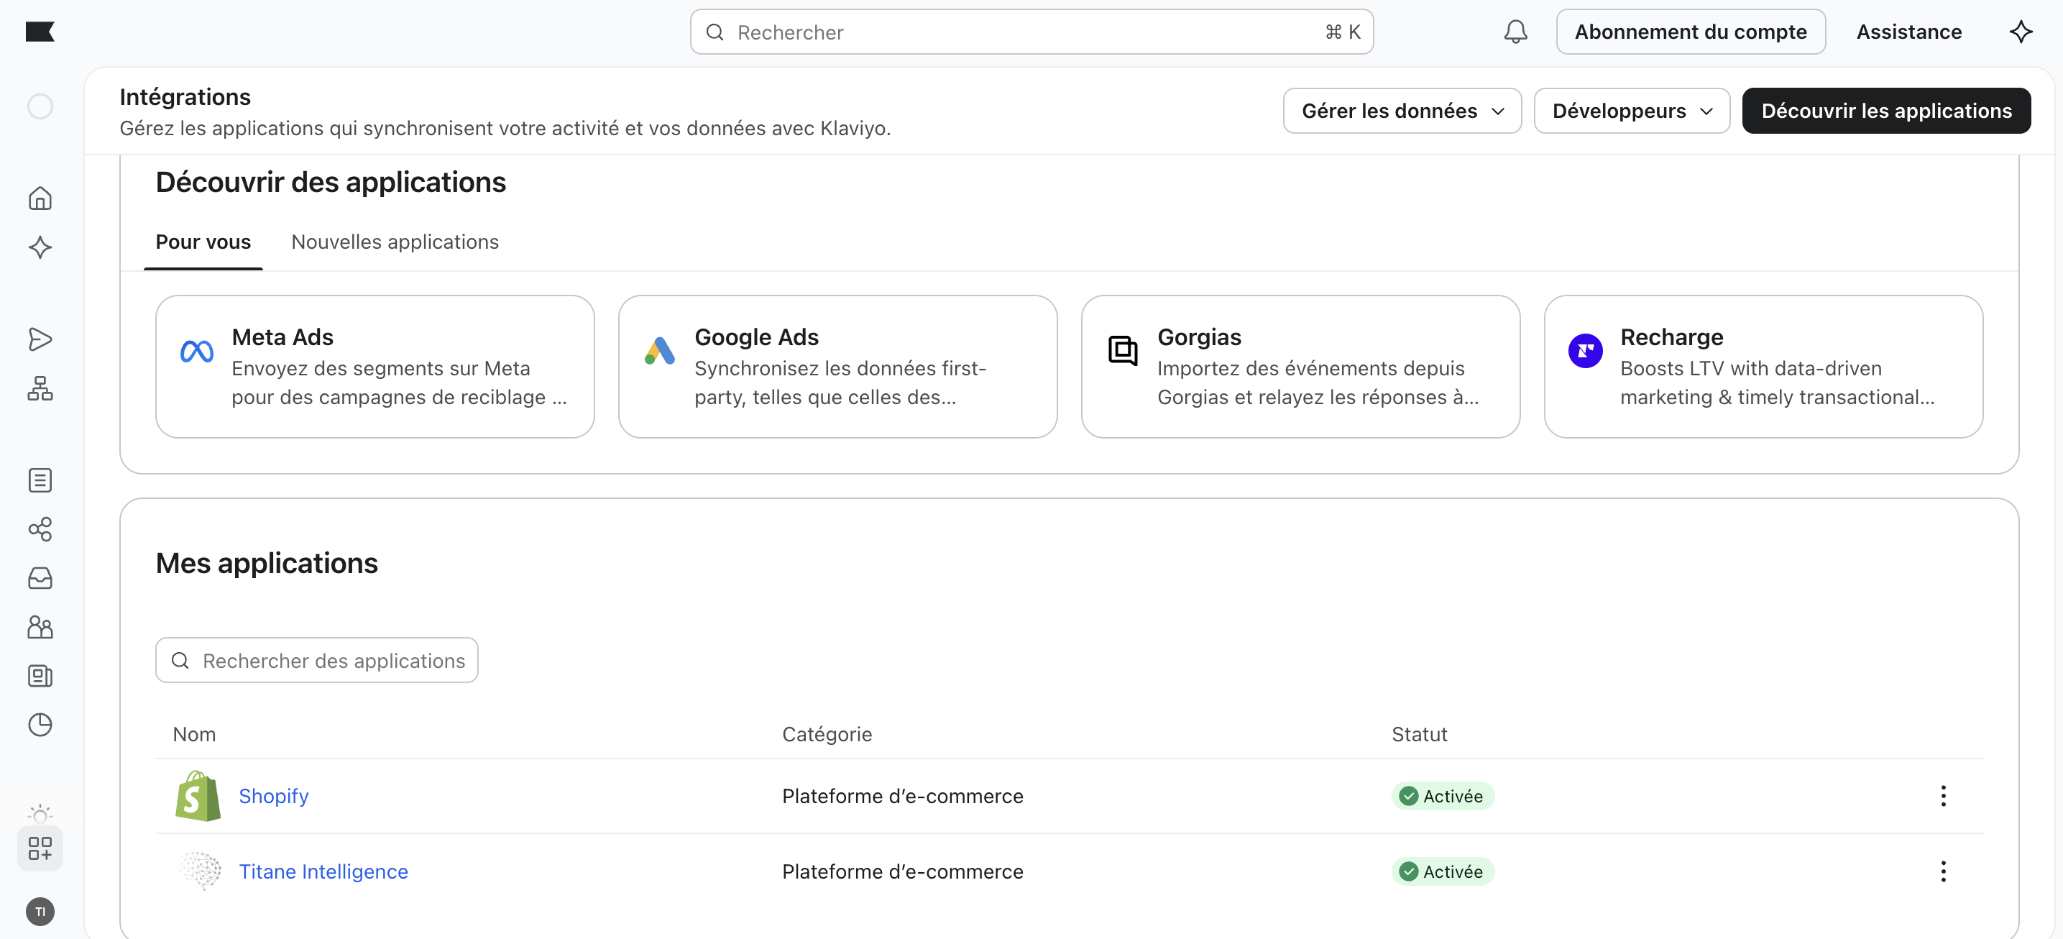Open the Google Ads app card
Screen dimensions: 2063x939
pyautogui.click(x=837, y=367)
